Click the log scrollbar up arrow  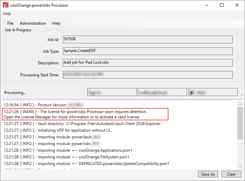point(240,104)
